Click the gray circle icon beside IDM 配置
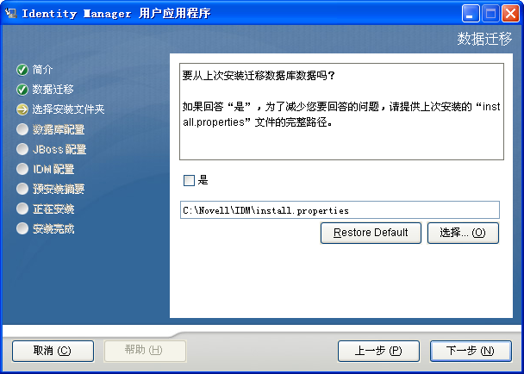This screenshot has width=524, height=374. [x=22, y=169]
